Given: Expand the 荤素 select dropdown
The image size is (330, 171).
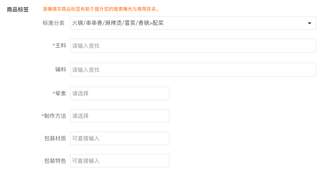Looking at the screenshot, I should [x=120, y=93].
